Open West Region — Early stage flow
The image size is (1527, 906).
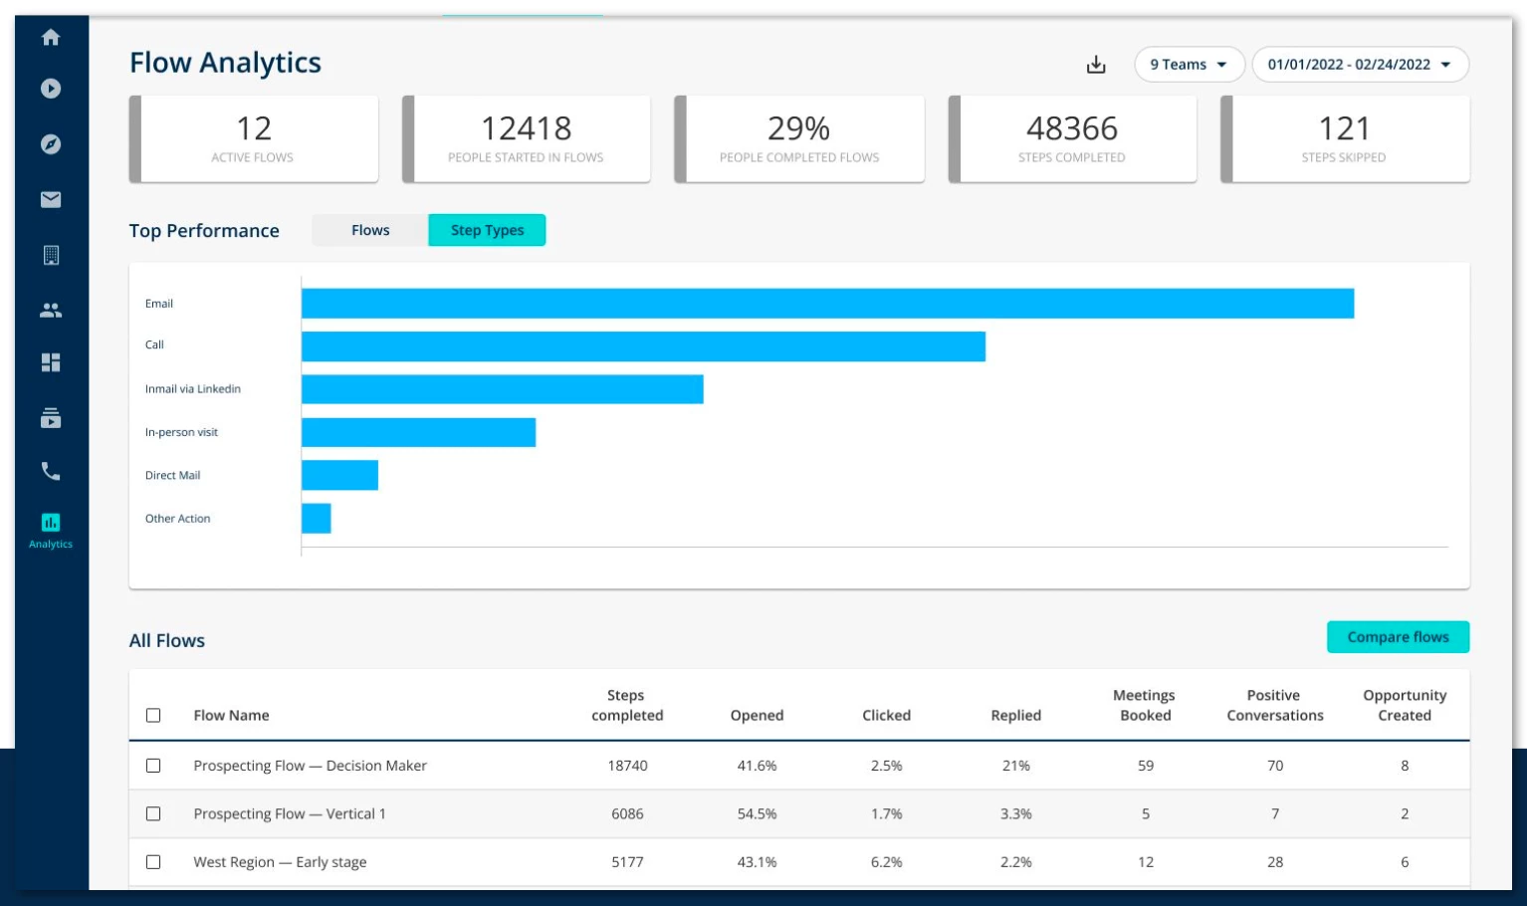pyautogui.click(x=280, y=862)
